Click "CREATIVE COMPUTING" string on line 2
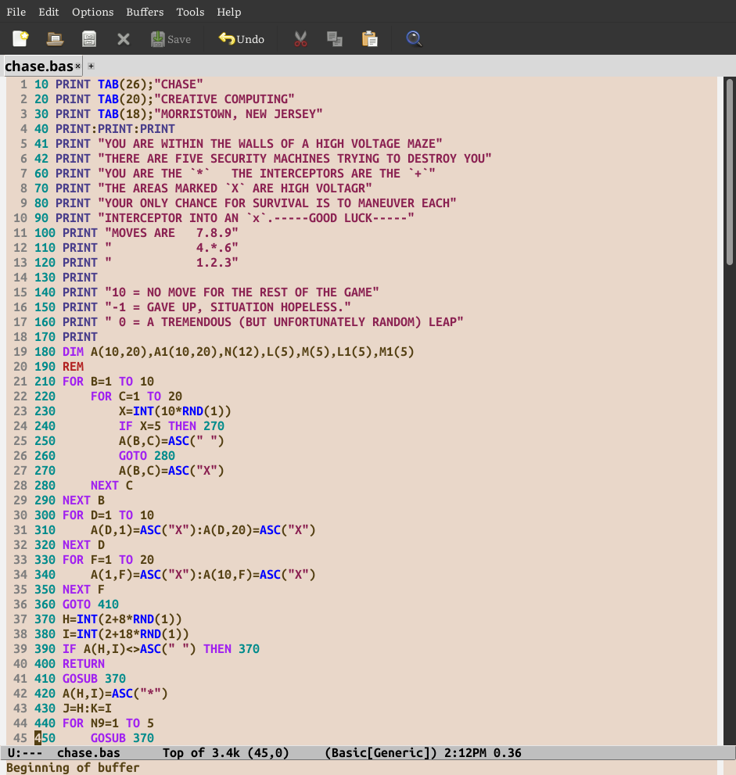 click(x=224, y=99)
